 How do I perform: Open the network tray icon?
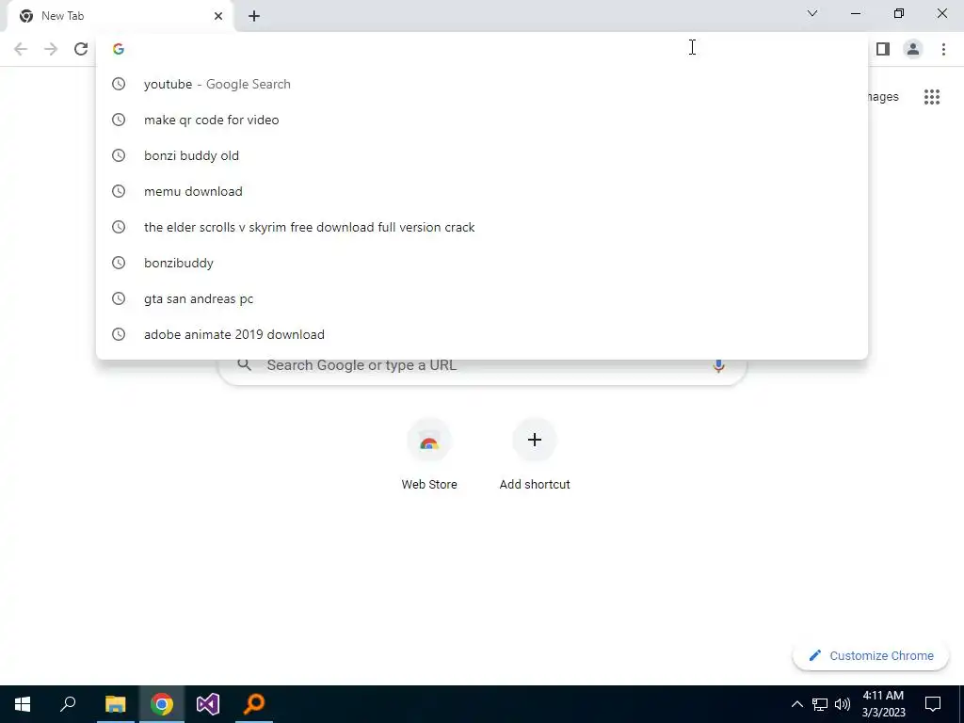click(x=820, y=704)
